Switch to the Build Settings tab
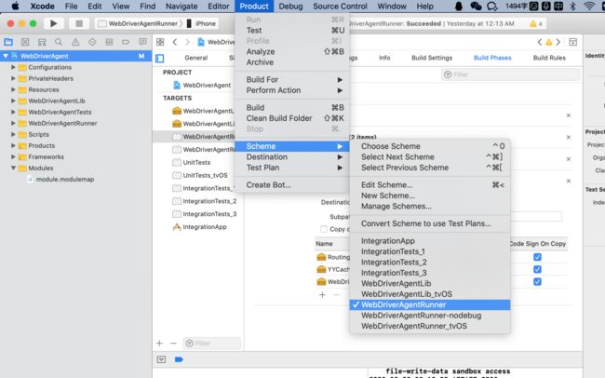 coord(432,58)
